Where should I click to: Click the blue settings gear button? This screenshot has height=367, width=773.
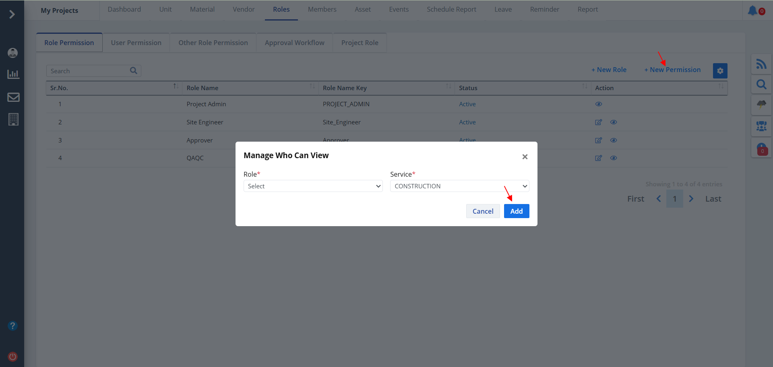pos(720,71)
